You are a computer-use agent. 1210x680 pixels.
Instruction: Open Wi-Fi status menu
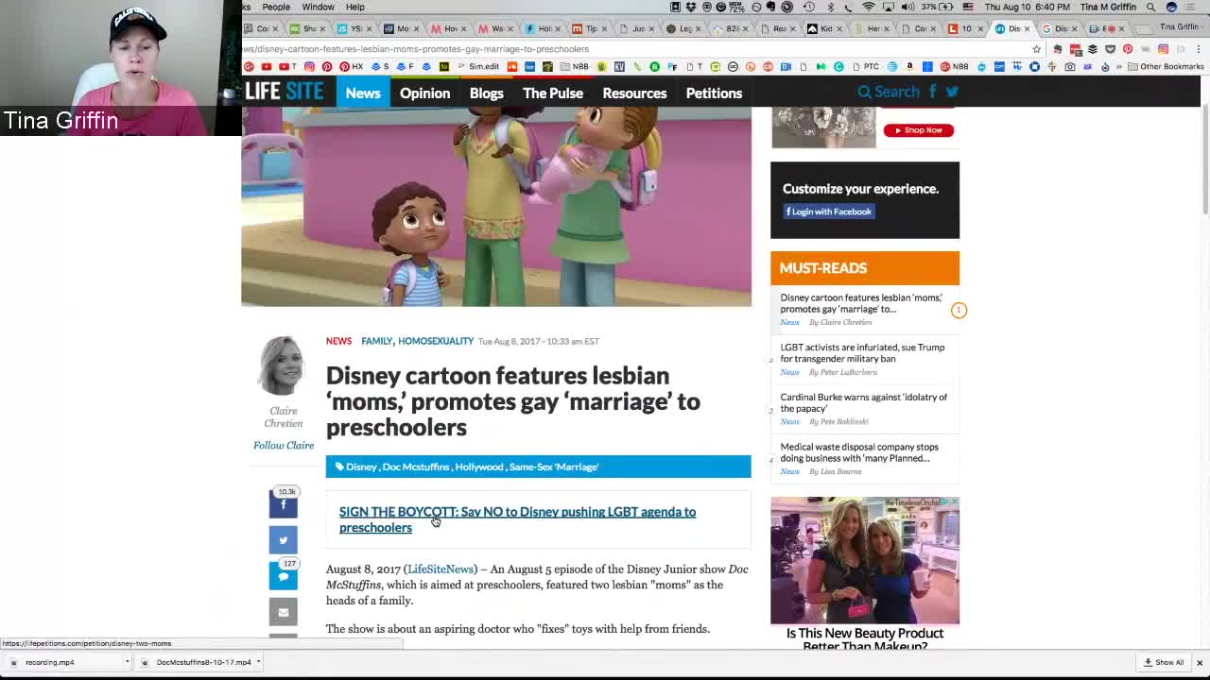(x=869, y=7)
